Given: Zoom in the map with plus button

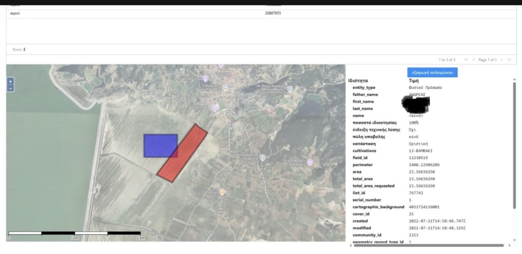Looking at the screenshot, I should tap(11, 81).
